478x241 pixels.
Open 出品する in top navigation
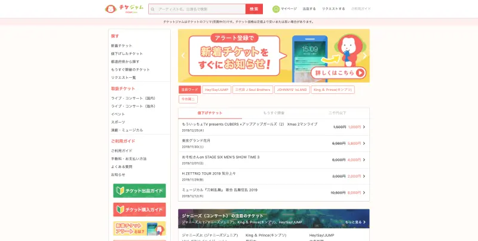click(x=309, y=9)
